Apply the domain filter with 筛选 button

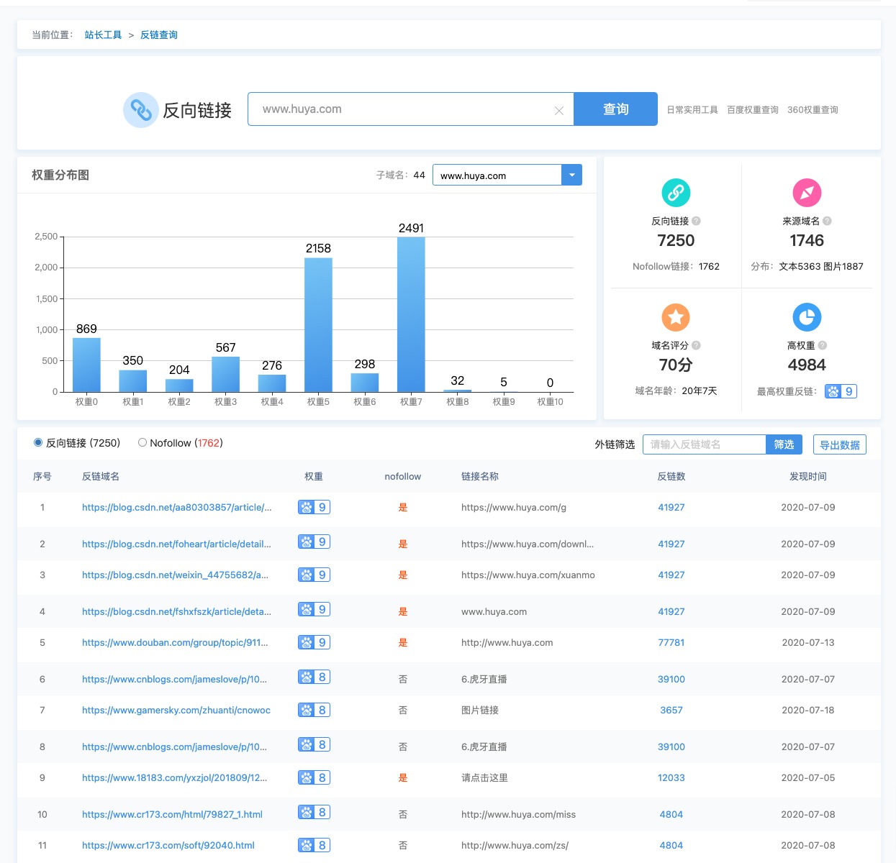pos(784,444)
